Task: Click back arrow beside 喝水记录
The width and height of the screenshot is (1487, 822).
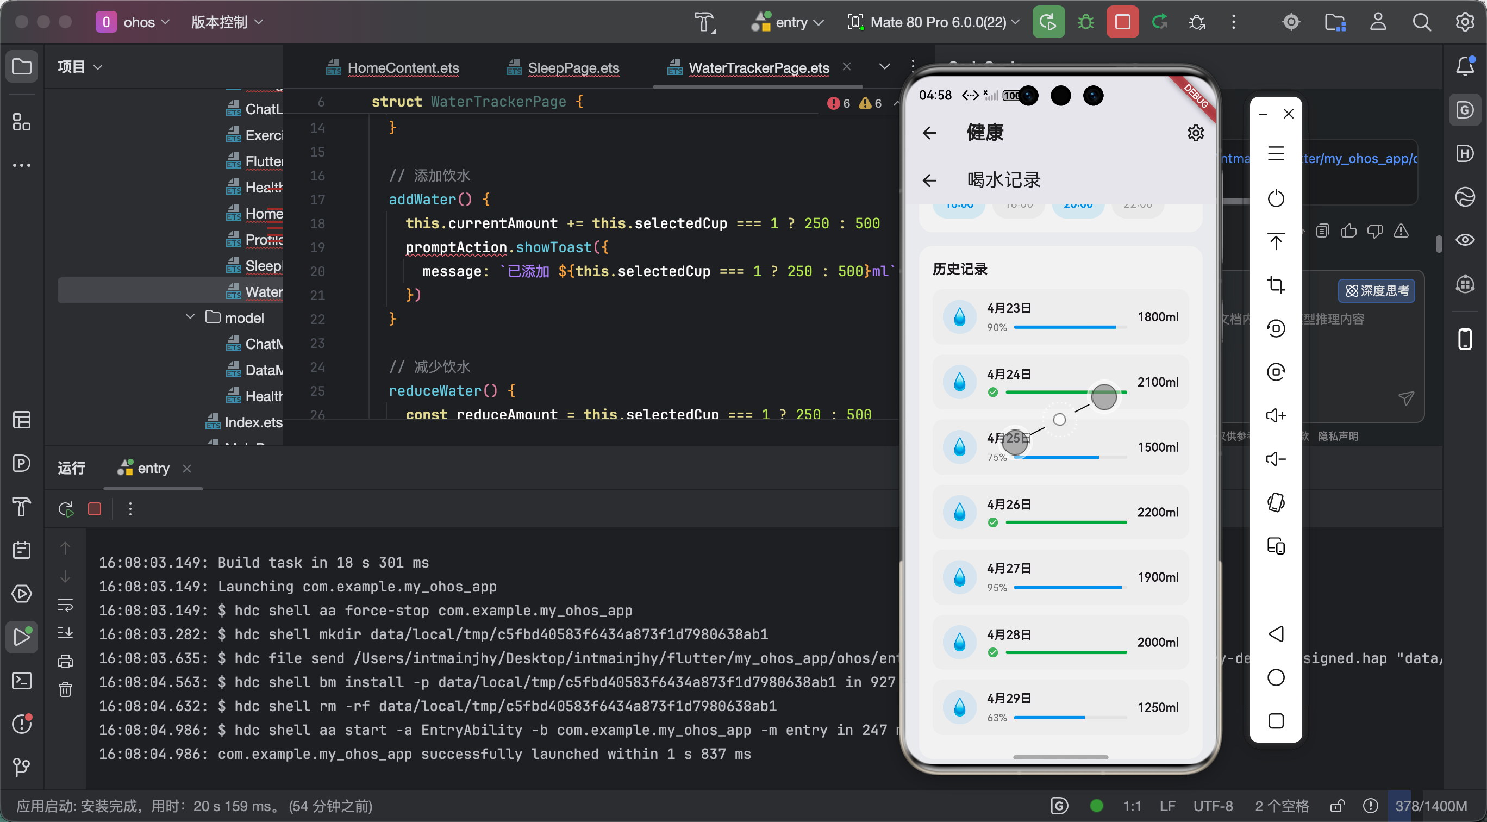Action: (x=929, y=180)
